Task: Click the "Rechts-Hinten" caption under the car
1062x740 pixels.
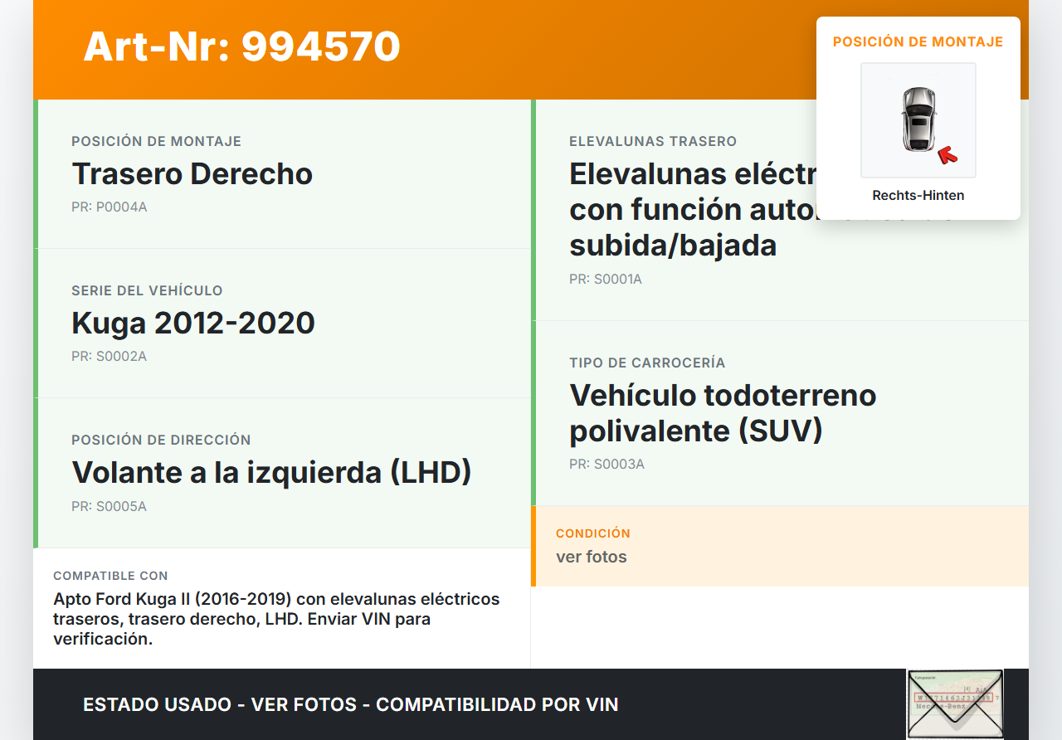Action: (918, 196)
